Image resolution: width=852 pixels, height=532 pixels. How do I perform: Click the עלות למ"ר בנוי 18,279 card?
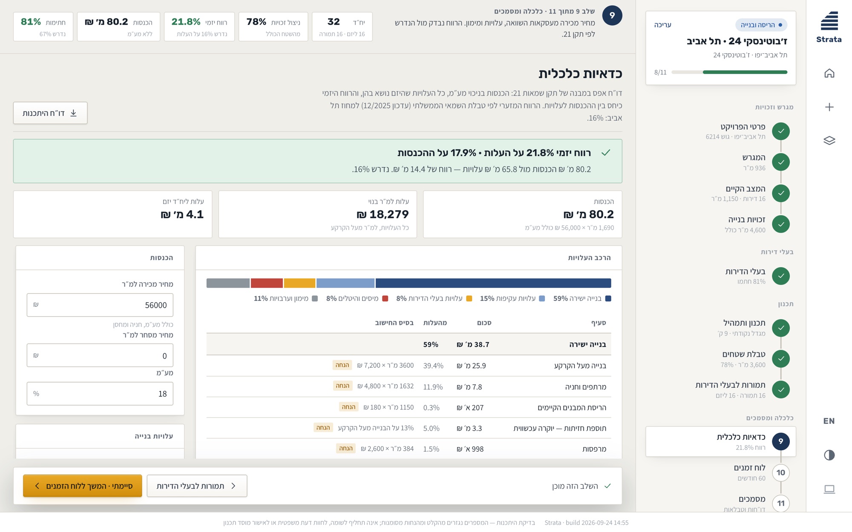coord(318,214)
